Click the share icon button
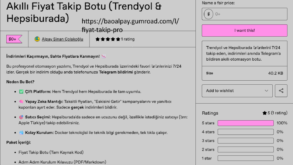Viewport: 293px width, 165px height. [x=281, y=91]
